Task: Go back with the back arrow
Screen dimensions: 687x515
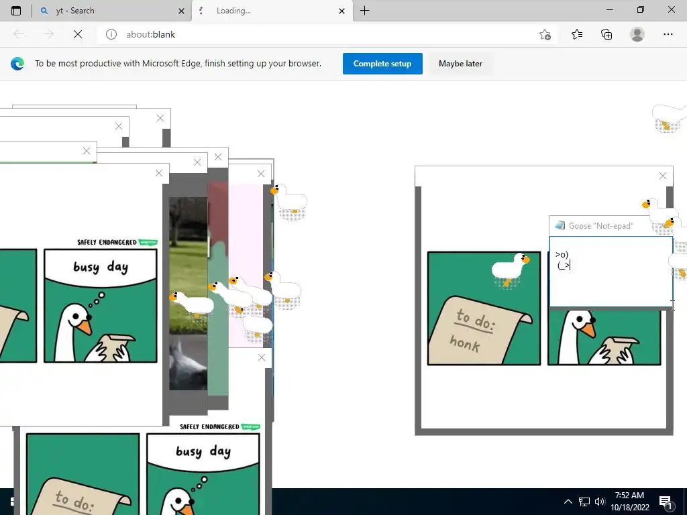Action: coord(19,34)
